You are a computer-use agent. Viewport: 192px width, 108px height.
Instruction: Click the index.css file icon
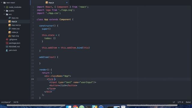[10, 29]
